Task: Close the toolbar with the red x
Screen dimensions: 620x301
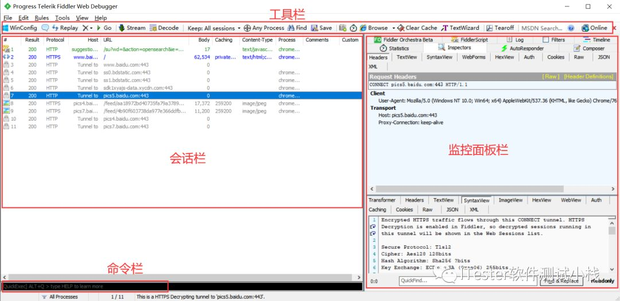Action: pos(614,28)
